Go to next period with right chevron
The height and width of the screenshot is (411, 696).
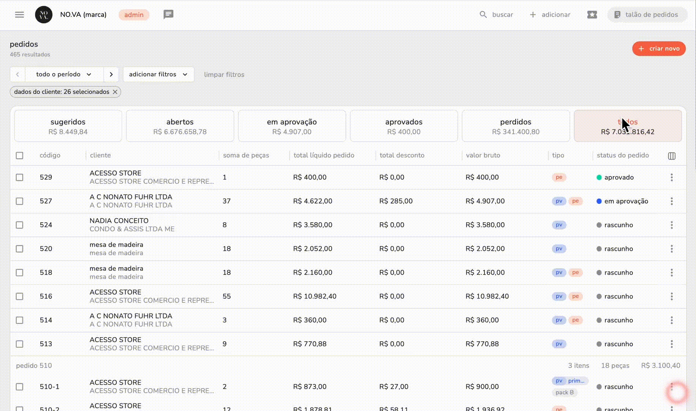(x=111, y=75)
